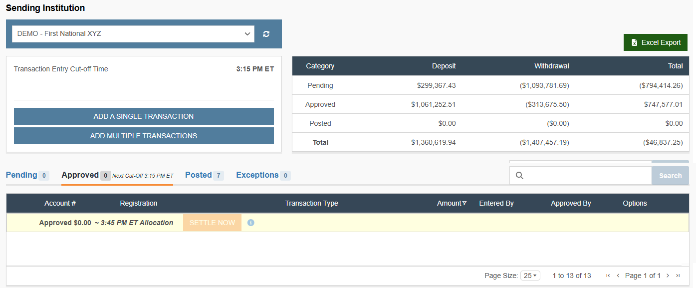Select the Approved tab
Viewport: 697px width, 288px height.
click(117, 175)
